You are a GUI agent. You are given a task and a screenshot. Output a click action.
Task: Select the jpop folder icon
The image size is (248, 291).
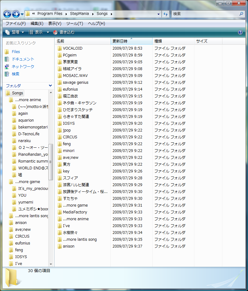[59, 130]
